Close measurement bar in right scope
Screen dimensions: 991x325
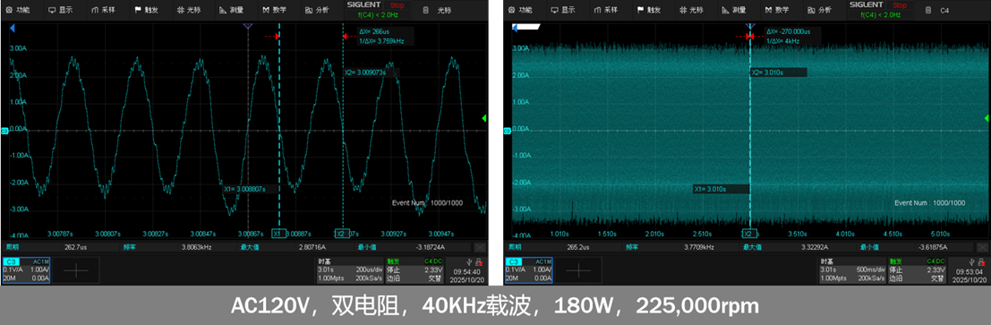click(x=984, y=247)
